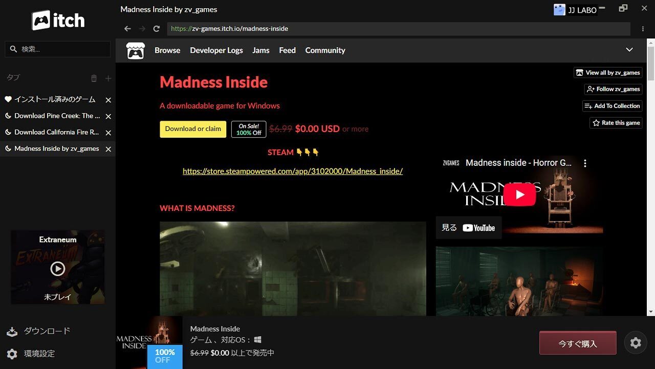Screen dimensions: 655x369
Task: Switch to Download California Fire tab
Action: 56,132
